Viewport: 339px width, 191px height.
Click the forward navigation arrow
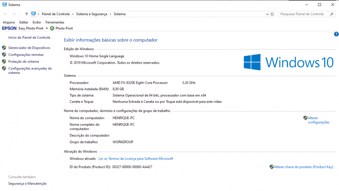point(14,14)
